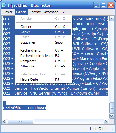Click the (NVSvc) service line
The height and width of the screenshot is (133, 116).
click(x=90, y=74)
